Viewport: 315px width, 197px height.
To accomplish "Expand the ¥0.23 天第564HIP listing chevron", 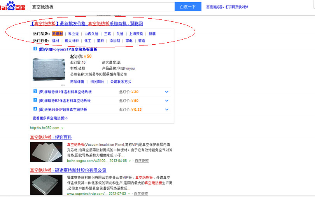I will point(166,110).
